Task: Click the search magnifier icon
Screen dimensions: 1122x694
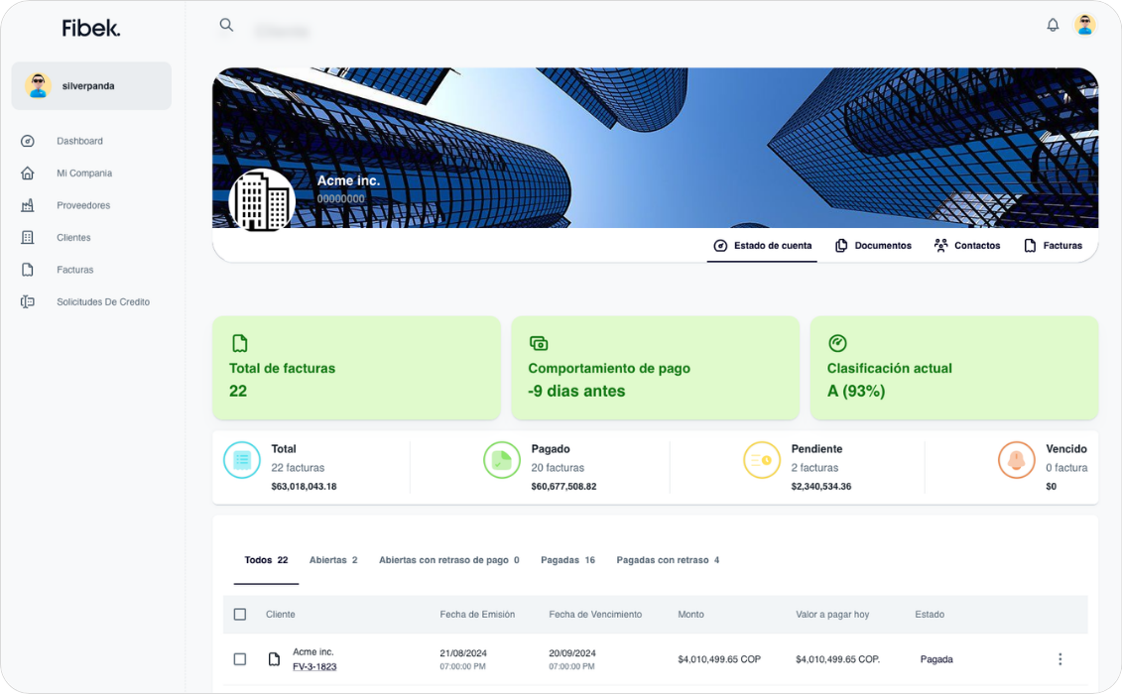Action: (226, 25)
